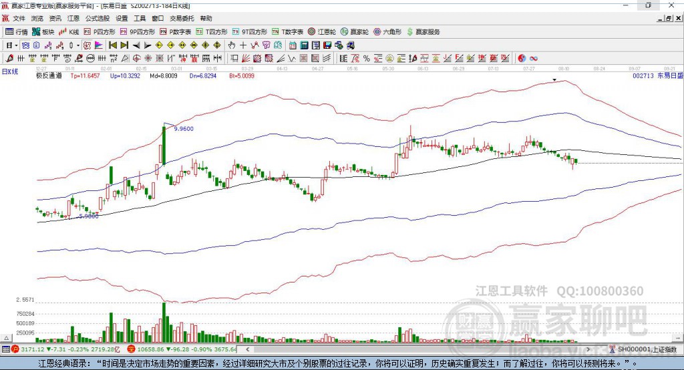Open the 行情 quotes view

[x=17, y=32]
